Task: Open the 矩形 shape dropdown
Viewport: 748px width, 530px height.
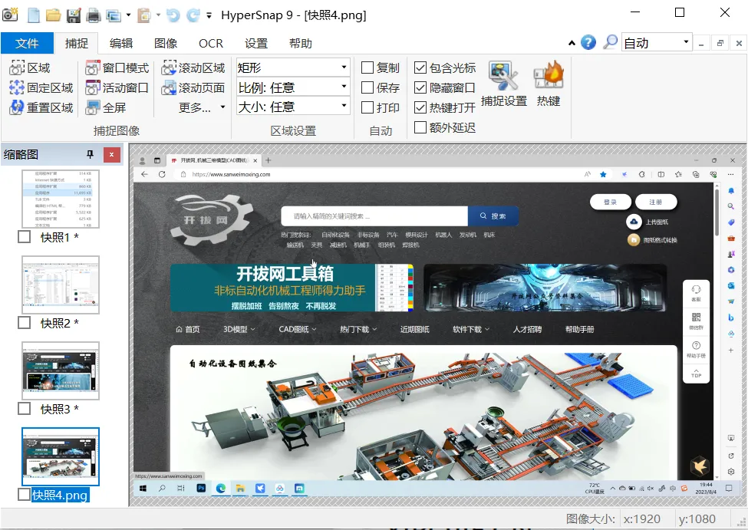Action: pyautogui.click(x=293, y=67)
